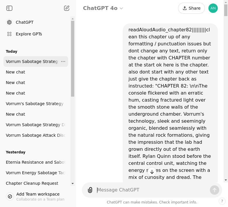Toggle the sidebar panel icon
The width and height of the screenshot is (228, 207).
(9, 8)
